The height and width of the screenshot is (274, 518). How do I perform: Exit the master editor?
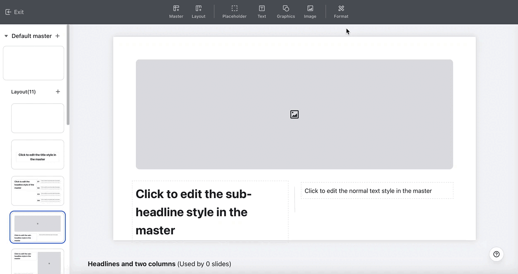tap(14, 12)
